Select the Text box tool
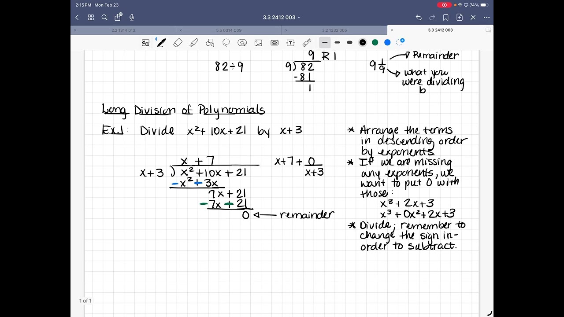 click(x=290, y=43)
